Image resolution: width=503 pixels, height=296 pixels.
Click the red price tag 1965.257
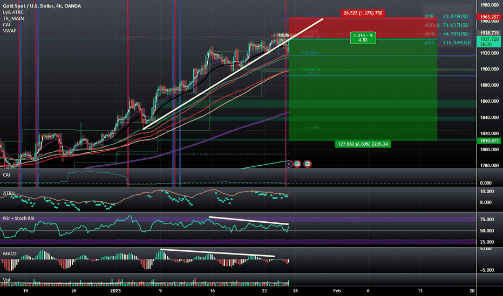(x=490, y=17)
